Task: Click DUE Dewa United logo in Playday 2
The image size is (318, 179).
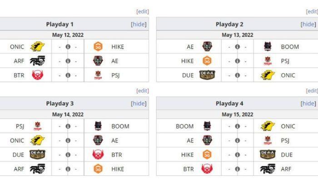Action: click(x=207, y=75)
